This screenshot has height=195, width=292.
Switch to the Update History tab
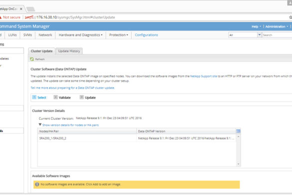(69, 51)
